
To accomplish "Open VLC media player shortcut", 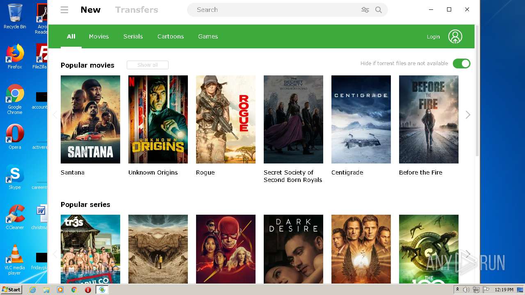I will point(15,260).
